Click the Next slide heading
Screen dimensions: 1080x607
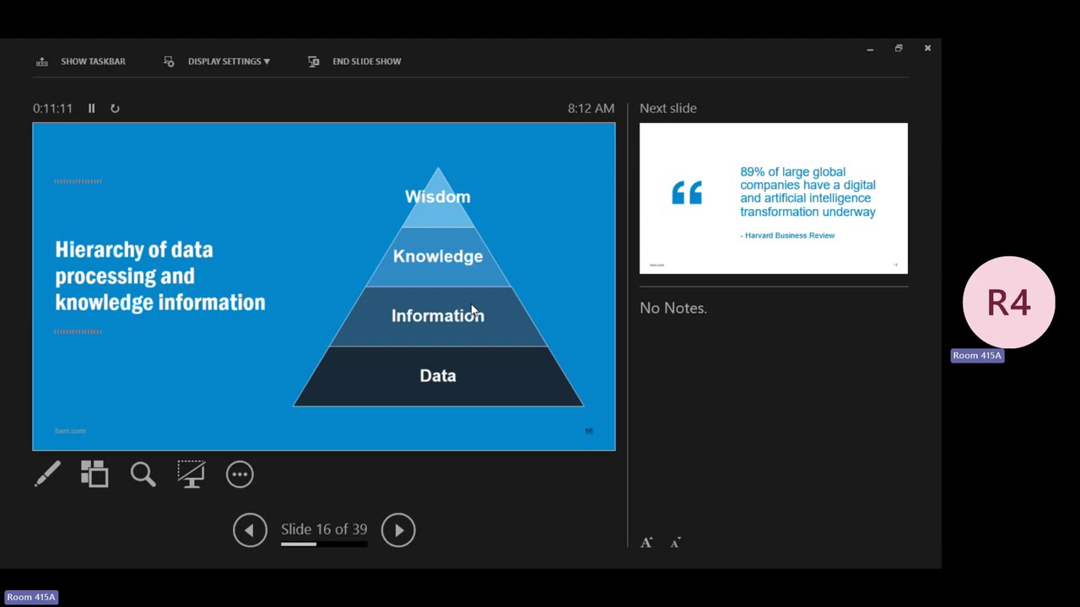tap(668, 108)
